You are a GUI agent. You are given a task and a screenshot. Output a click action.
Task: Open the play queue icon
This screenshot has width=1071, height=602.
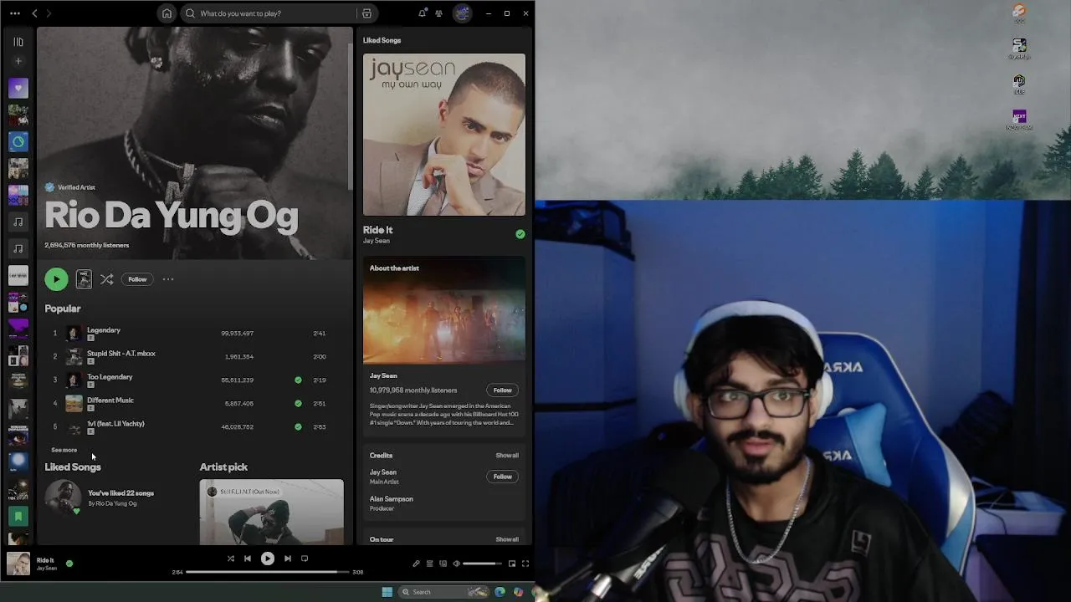pyautogui.click(x=430, y=564)
